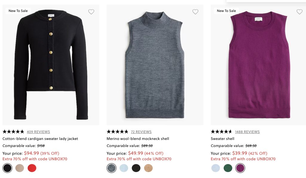
Task: Pick red swatch for cardigan lady jacket
Action: 32,168
